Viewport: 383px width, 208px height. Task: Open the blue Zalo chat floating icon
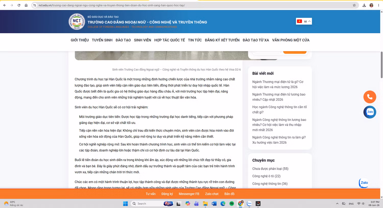pos(370,112)
